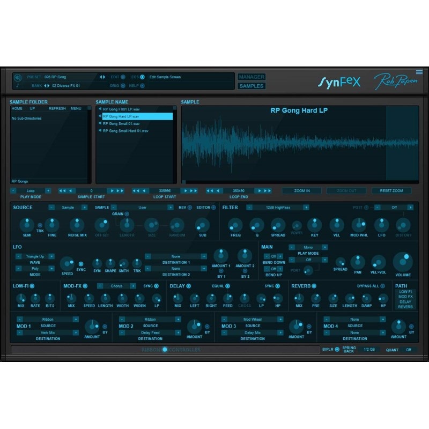Open the Chorus Mod-FX type selector

pos(116,286)
